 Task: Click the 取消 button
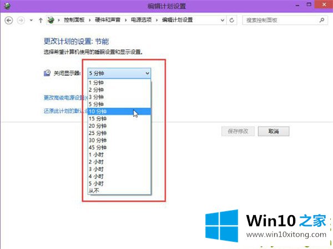click(274, 131)
